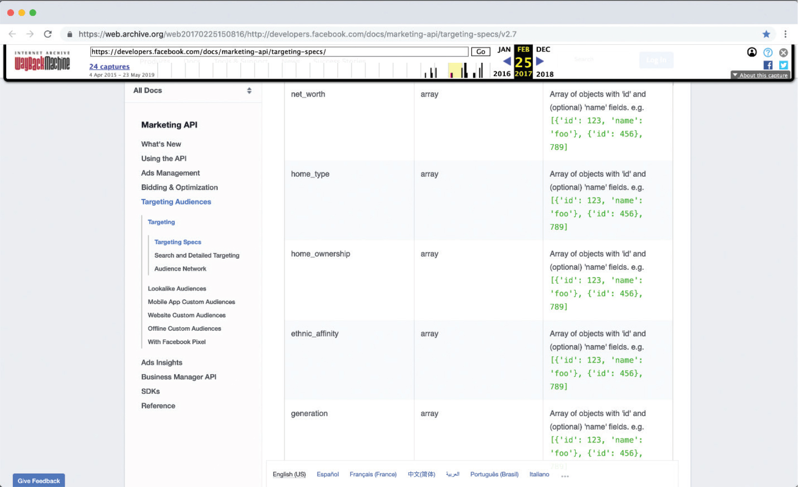
Task: Open Offline Custom Audiences page
Action: pos(185,329)
